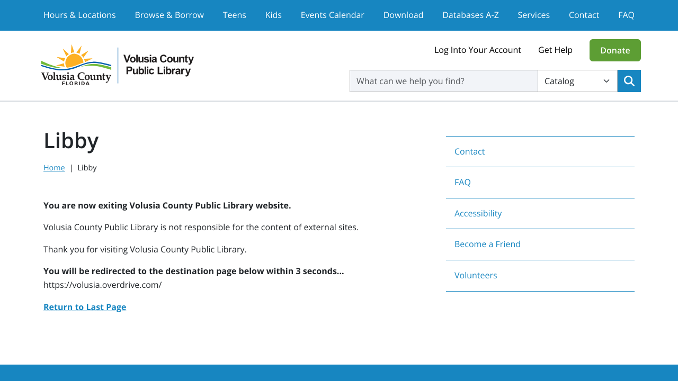Click the search magnifying glass icon

pos(629,81)
